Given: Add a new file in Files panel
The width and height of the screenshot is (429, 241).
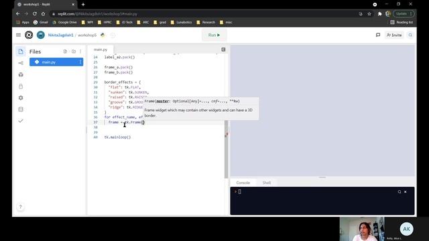Looking at the screenshot, I should pos(65,52).
